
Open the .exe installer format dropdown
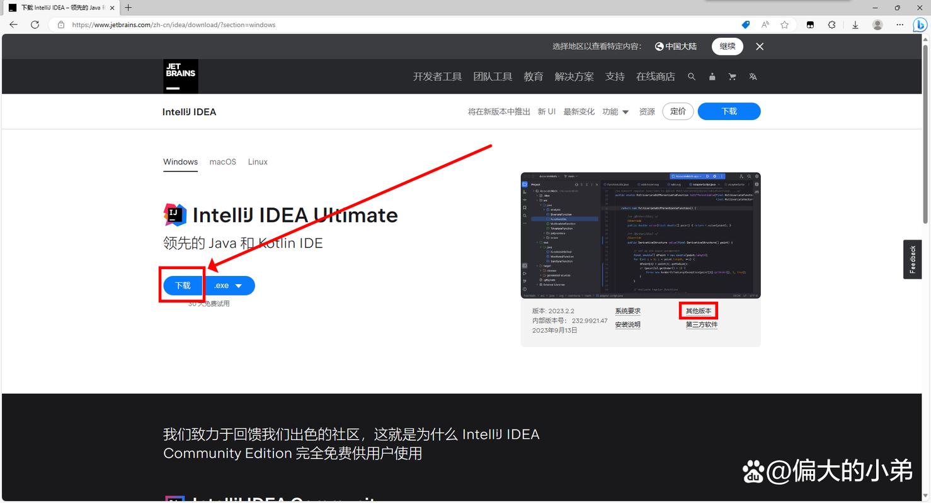click(229, 285)
